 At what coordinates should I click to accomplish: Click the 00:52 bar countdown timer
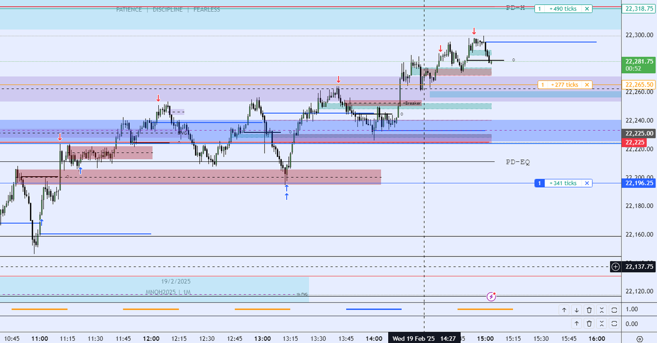click(634, 69)
